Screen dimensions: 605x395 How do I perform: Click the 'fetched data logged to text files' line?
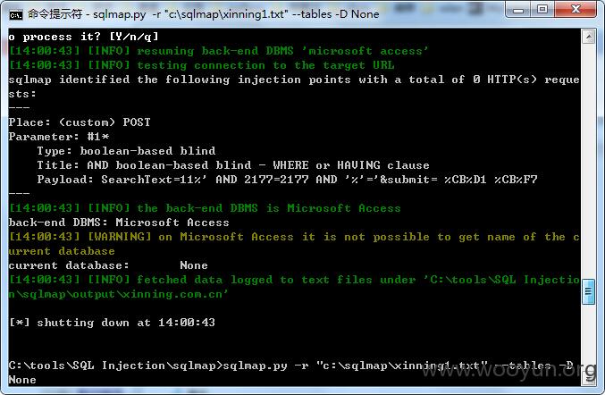pos(294,280)
